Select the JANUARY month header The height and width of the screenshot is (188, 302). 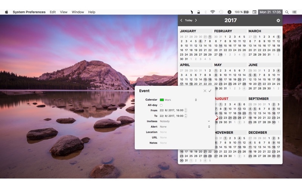pos(196,31)
